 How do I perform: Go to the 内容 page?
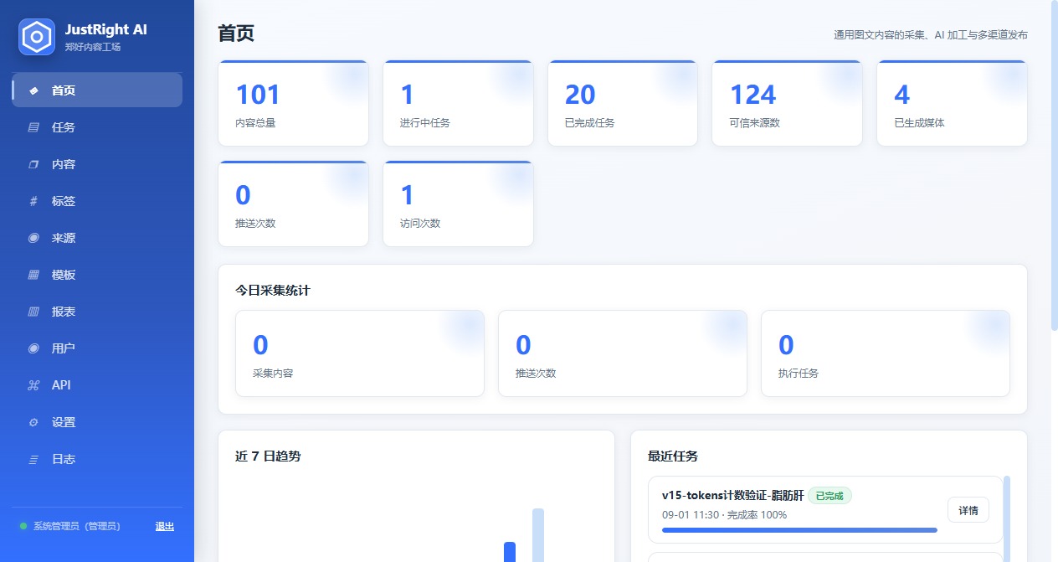97,164
